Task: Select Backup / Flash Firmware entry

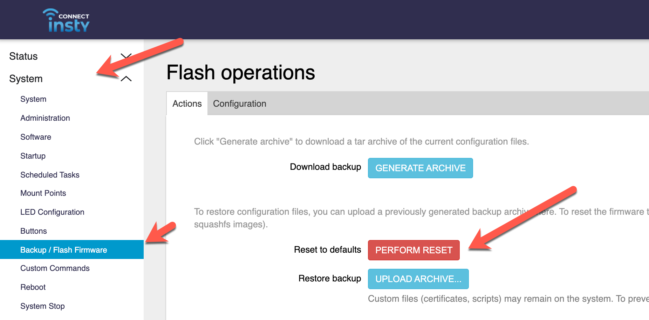Action: [64, 250]
